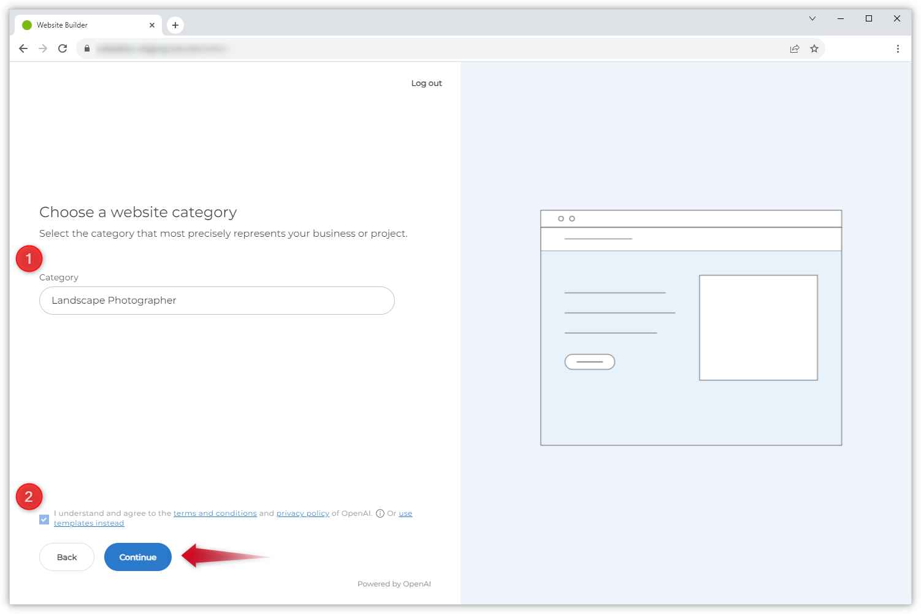Select the Website Builder tab
This screenshot has width=921, height=614.
pyautogui.click(x=80, y=25)
